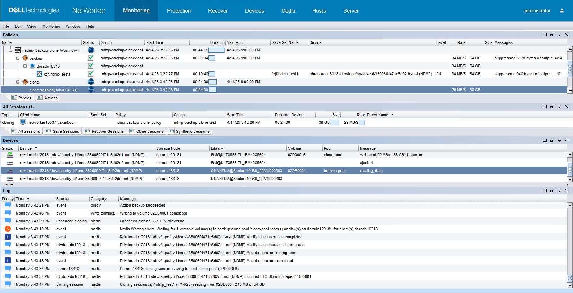Open the Media navigation tab
This screenshot has height=293, width=573.
tap(288, 11)
